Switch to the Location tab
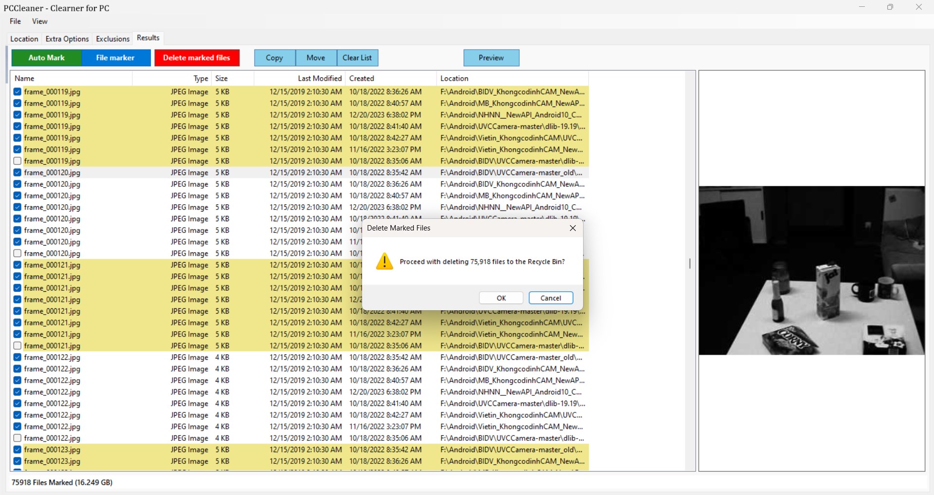This screenshot has height=495, width=934. (x=24, y=39)
